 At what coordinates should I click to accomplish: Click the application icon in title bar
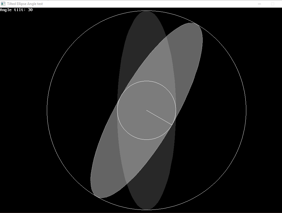click(3, 4)
